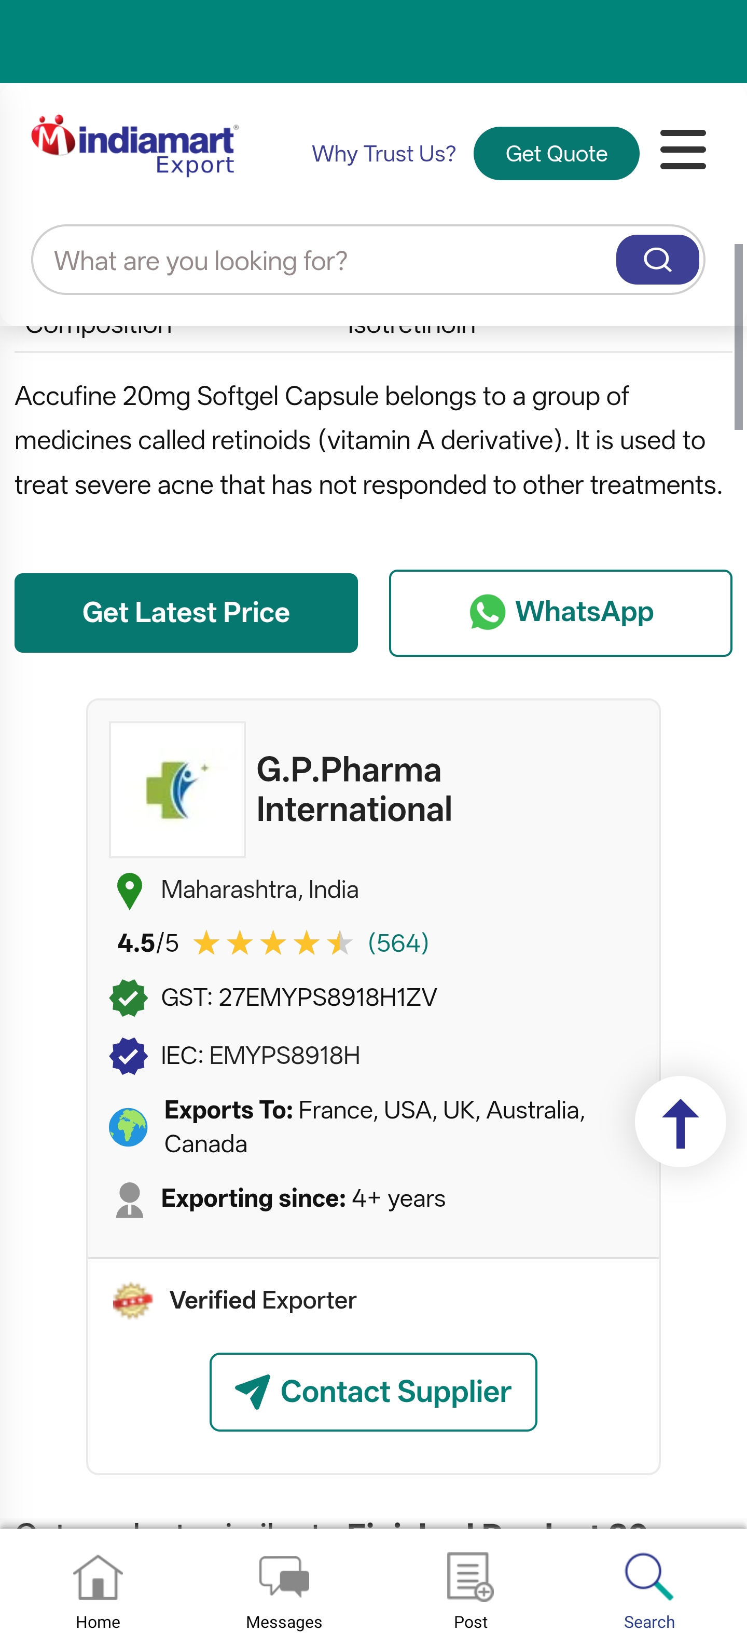This screenshot has height=1645, width=747.
Task: Switch to the Messages tab
Action: [x=284, y=1590]
